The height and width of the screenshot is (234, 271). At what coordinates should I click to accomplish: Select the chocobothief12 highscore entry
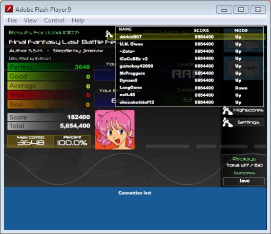coord(190,102)
